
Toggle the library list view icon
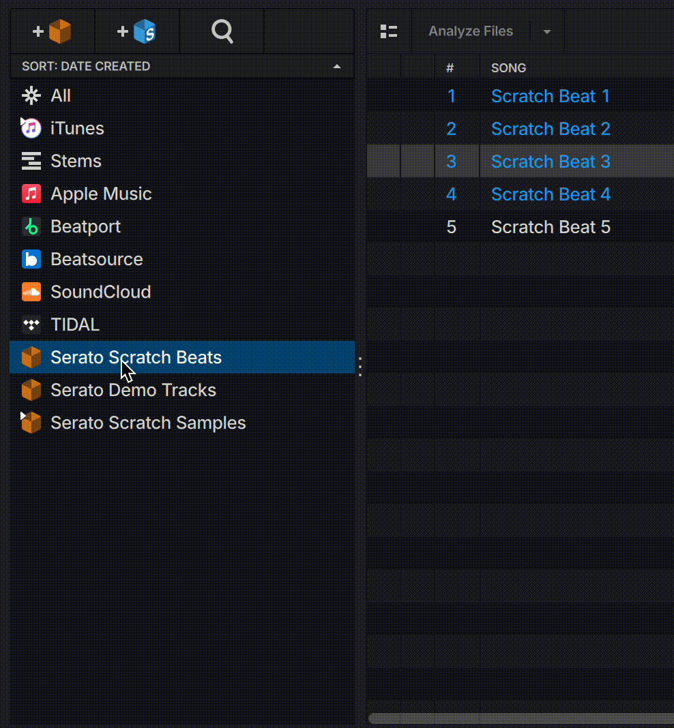[x=389, y=31]
